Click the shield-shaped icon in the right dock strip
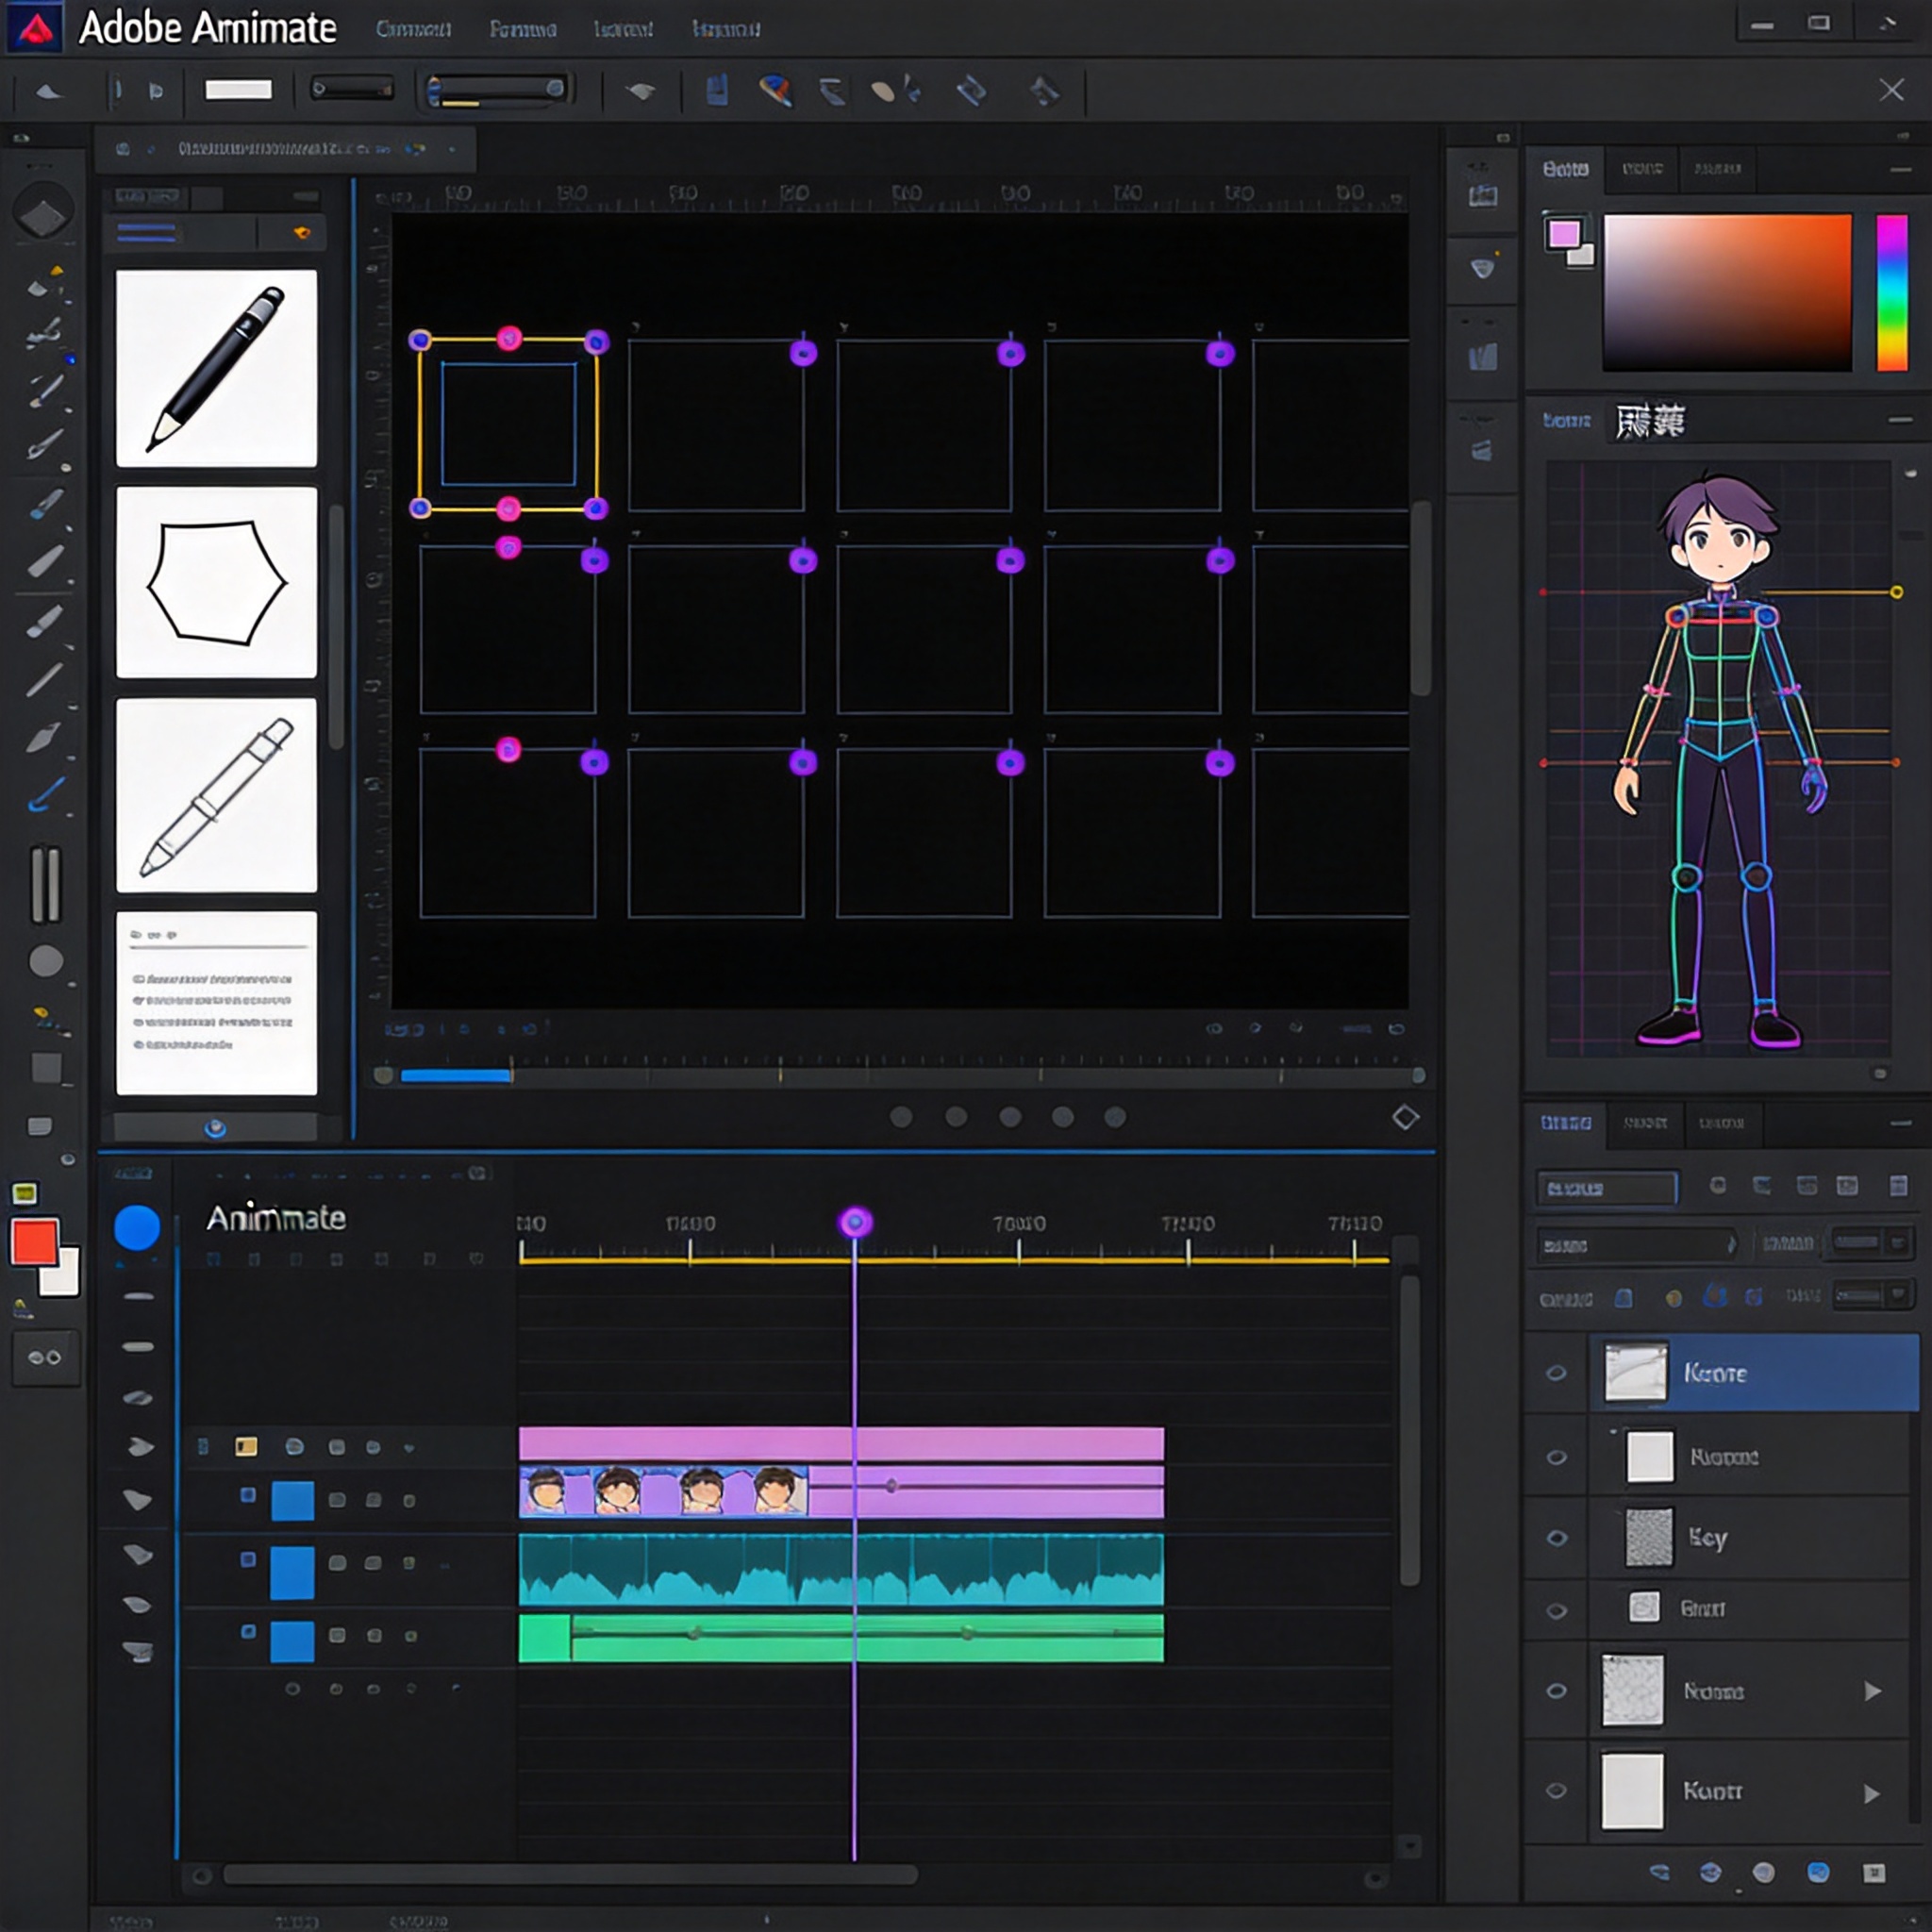Viewport: 1932px width, 1932px height. point(1482,268)
